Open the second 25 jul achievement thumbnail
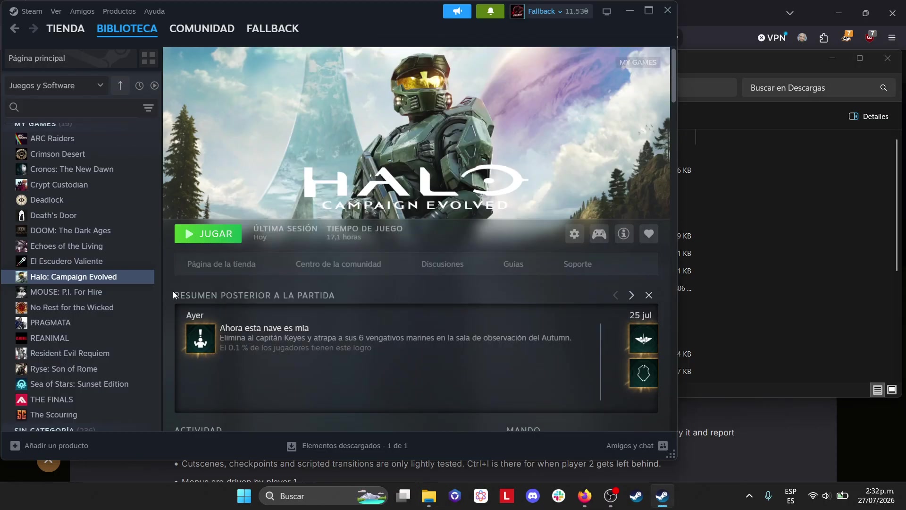906x510 pixels. pos(643,373)
